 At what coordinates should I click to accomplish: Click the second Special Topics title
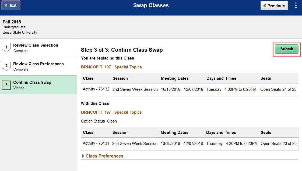128,112
